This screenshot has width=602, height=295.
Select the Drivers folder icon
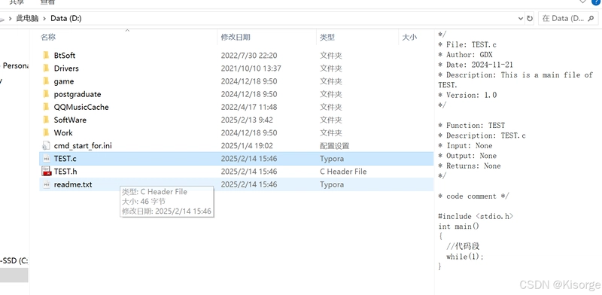click(46, 68)
